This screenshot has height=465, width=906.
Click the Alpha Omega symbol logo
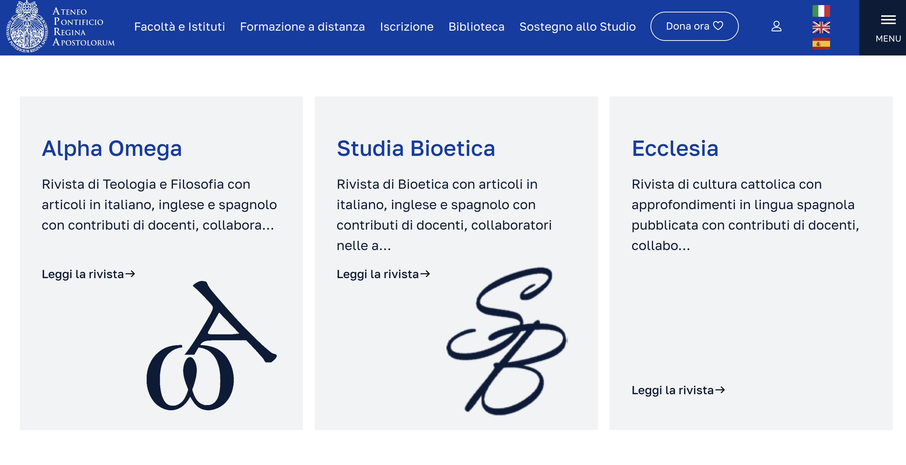pyautogui.click(x=211, y=346)
